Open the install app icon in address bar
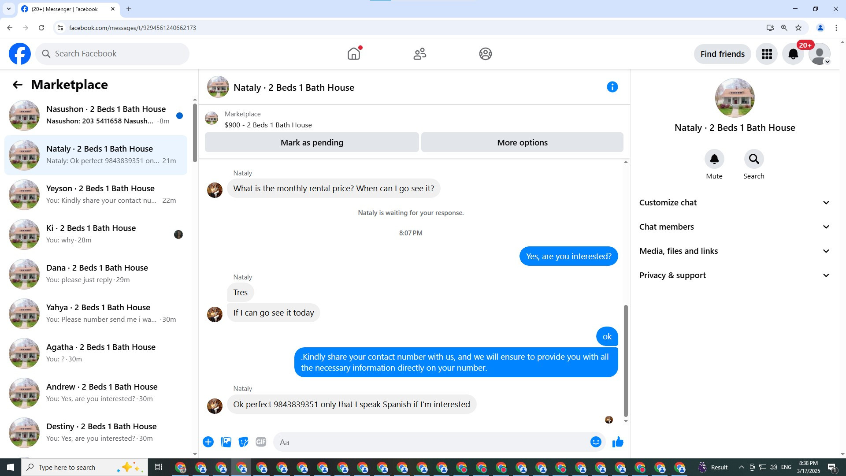This screenshot has width=846, height=476. pos(770,28)
